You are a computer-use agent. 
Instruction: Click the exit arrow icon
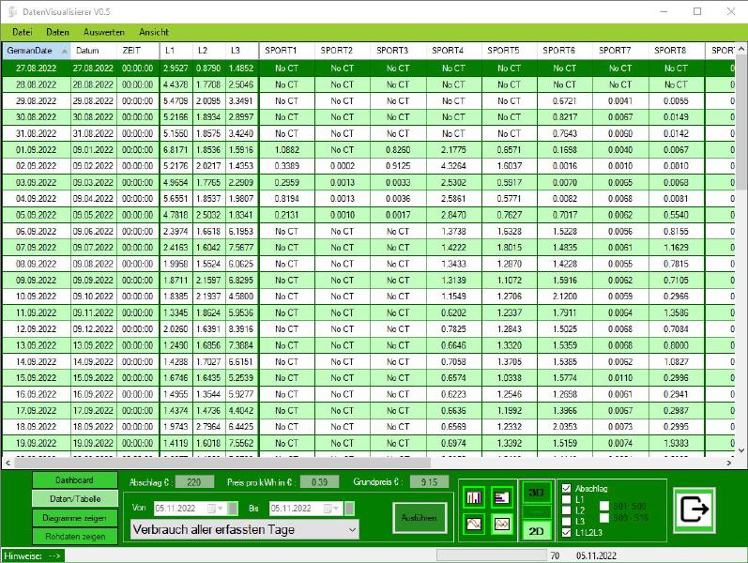(695, 510)
